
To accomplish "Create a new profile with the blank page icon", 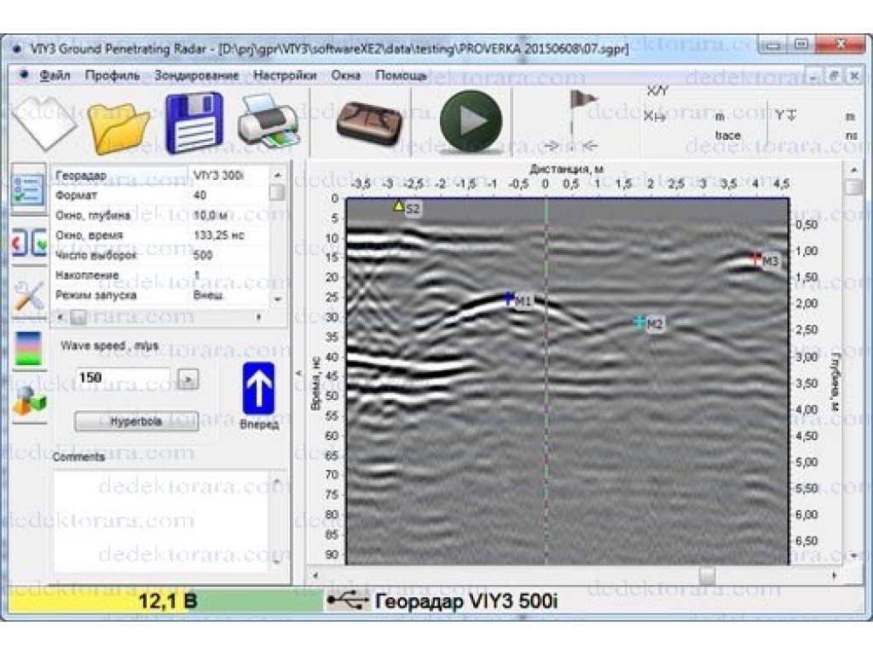I will (45, 123).
